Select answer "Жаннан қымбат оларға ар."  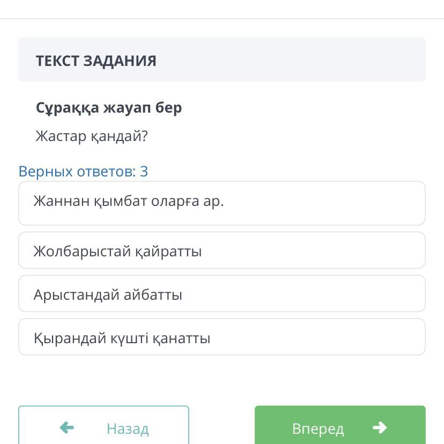click(x=222, y=203)
